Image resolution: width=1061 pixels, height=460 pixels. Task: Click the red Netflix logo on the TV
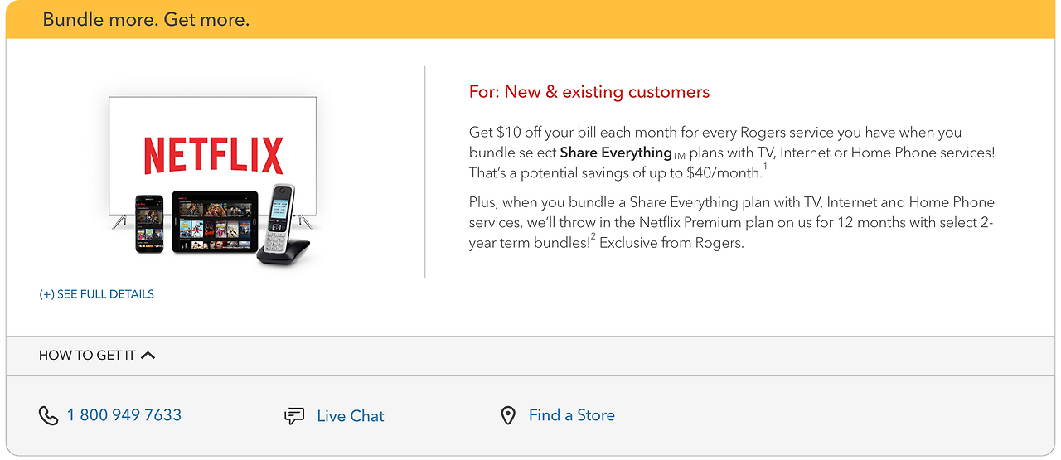click(x=213, y=155)
